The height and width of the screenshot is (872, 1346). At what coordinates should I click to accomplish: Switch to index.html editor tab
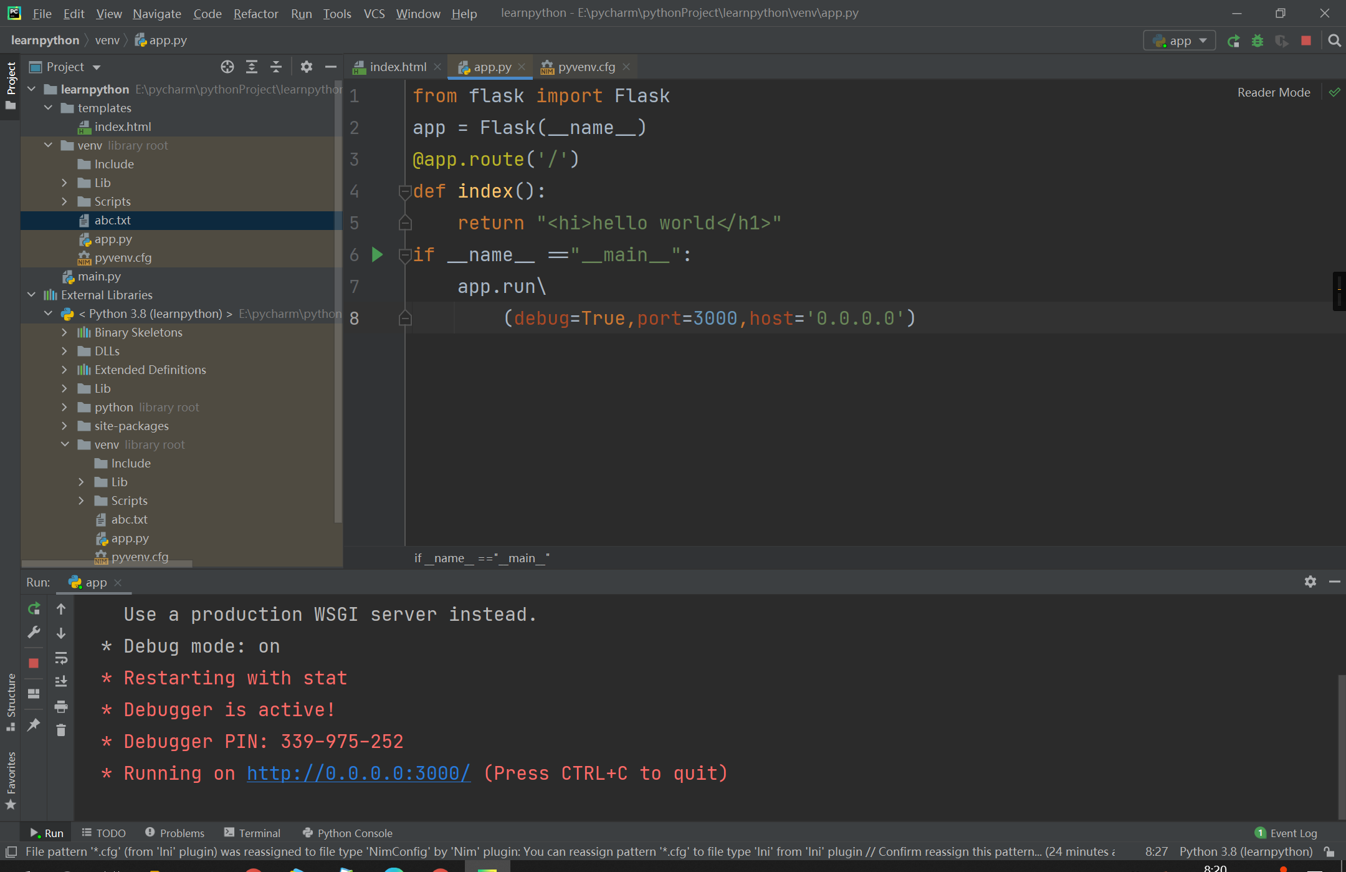398,67
